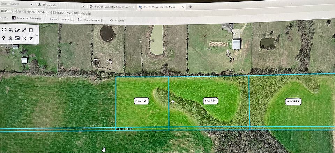
Task: Select the eyedropper color picker tool
Action: coord(31,38)
